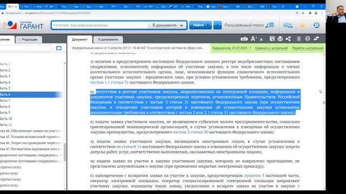
Task: Click the contents panel vertical scrollbar thumb
Action: (65, 152)
